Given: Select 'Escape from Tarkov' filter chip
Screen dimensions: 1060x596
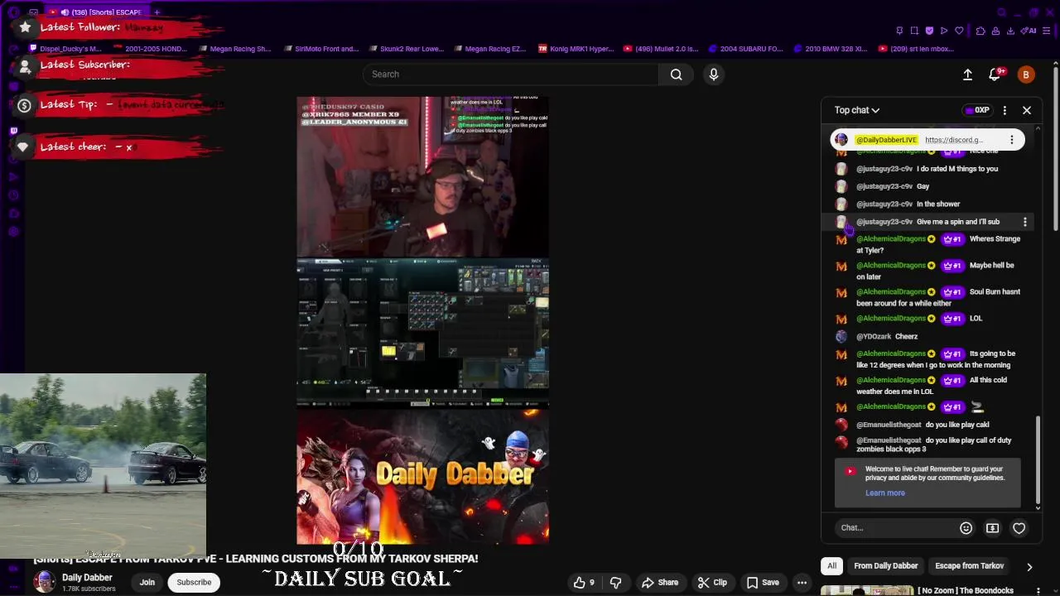Looking at the screenshot, I should (970, 566).
